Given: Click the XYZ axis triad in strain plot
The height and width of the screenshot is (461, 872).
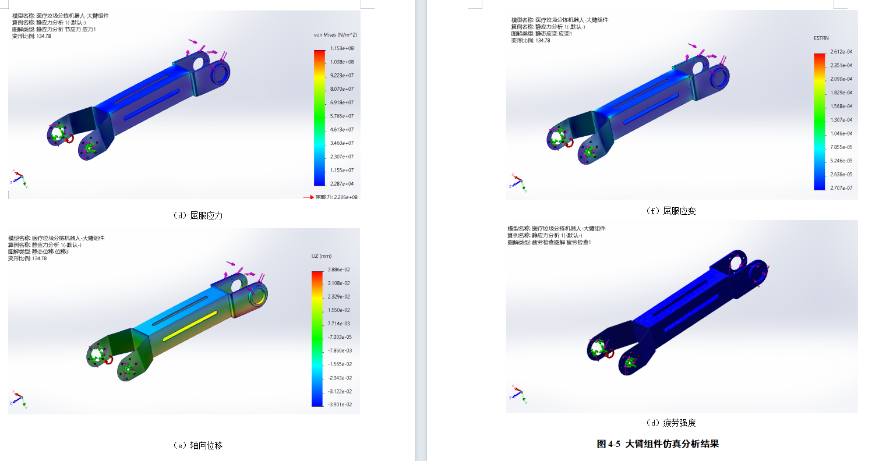Looking at the screenshot, I should [517, 182].
